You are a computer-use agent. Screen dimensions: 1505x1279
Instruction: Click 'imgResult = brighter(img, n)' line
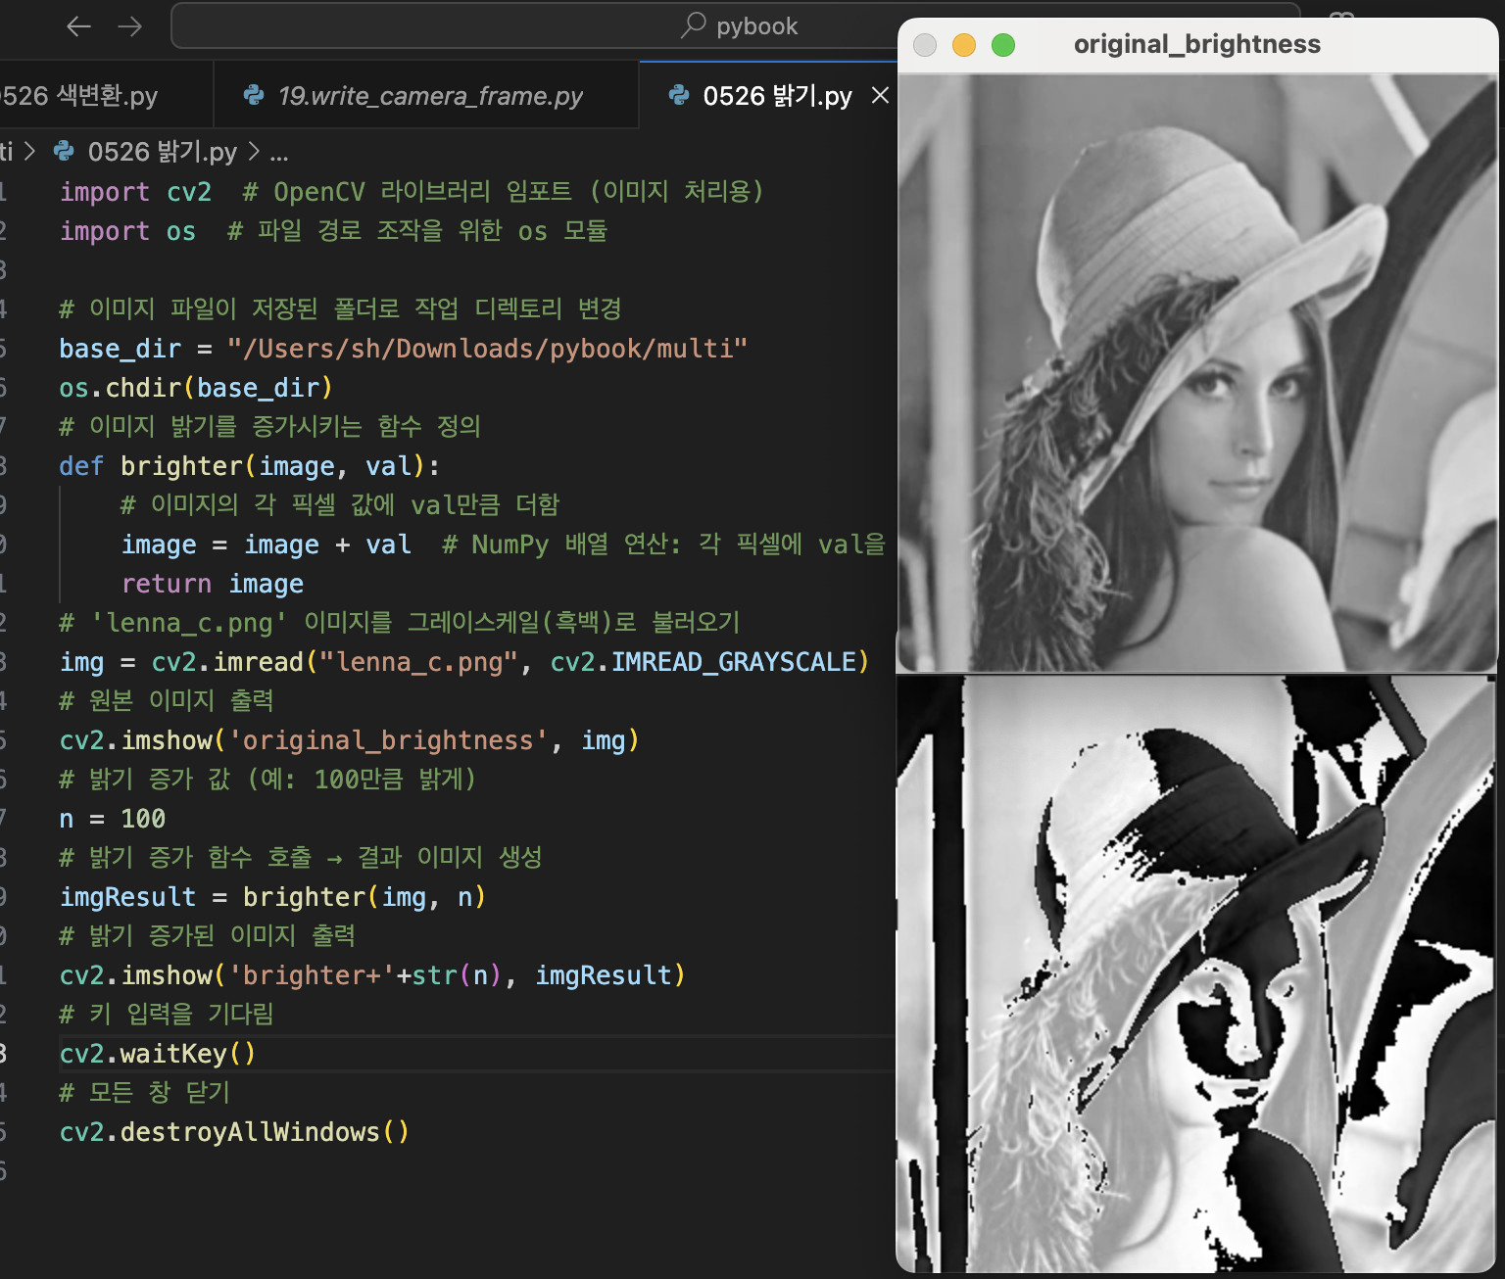(272, 897)
